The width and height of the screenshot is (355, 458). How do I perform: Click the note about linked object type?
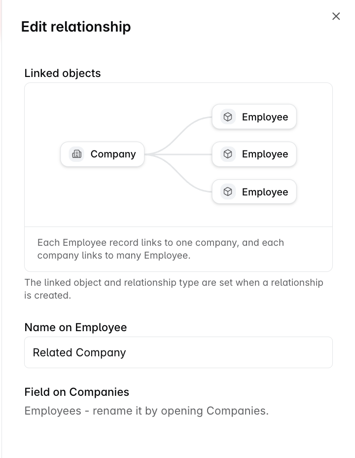(x=174, y=289)
